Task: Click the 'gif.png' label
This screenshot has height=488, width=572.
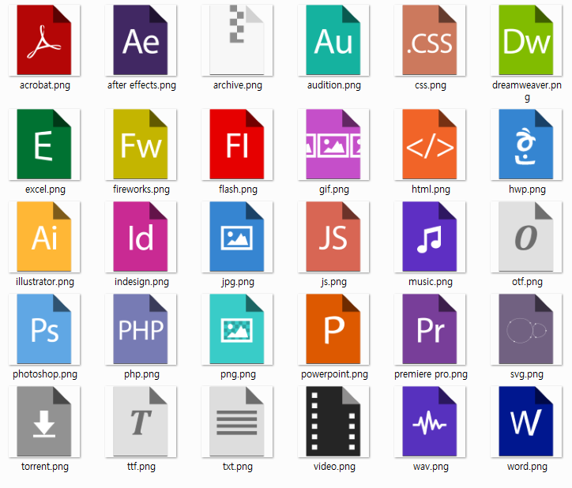Action: [334, 190]
